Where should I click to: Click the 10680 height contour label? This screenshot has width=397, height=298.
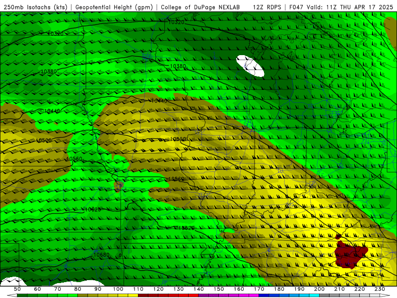tap(101, 255)
